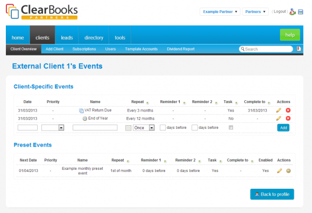Click the Add event button
The width and height of the screenshot is (312, 213).
pyautogui.click(x=283, y=128)
